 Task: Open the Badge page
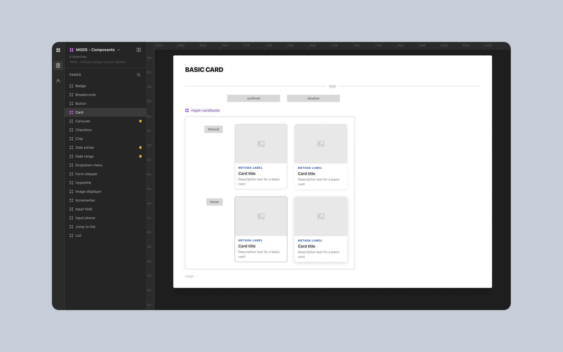106,86
